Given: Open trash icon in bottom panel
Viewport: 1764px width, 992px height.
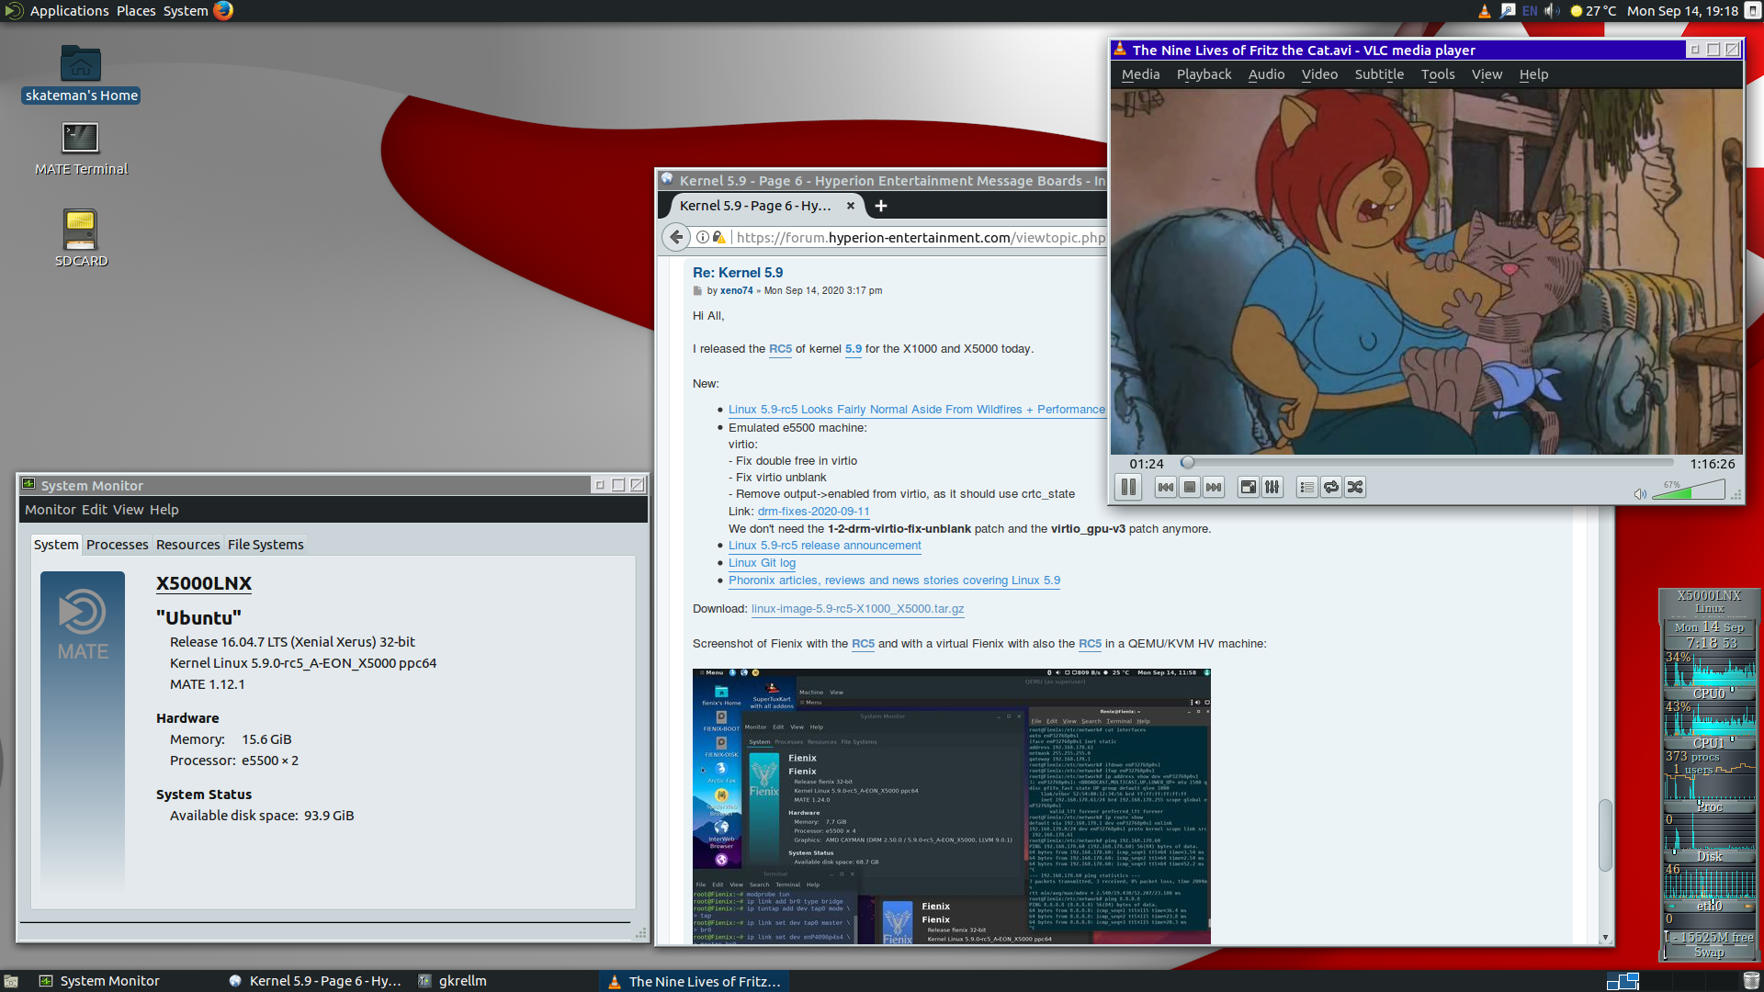Looking at the screenshot, I should click(x=1751, y=981).
